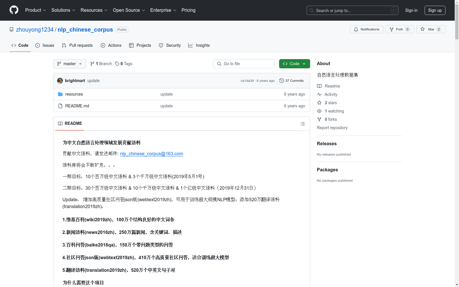This screenshot has width=459, height=287.
Task: Open the Packages heading link
Action: [x=327, y=170]
